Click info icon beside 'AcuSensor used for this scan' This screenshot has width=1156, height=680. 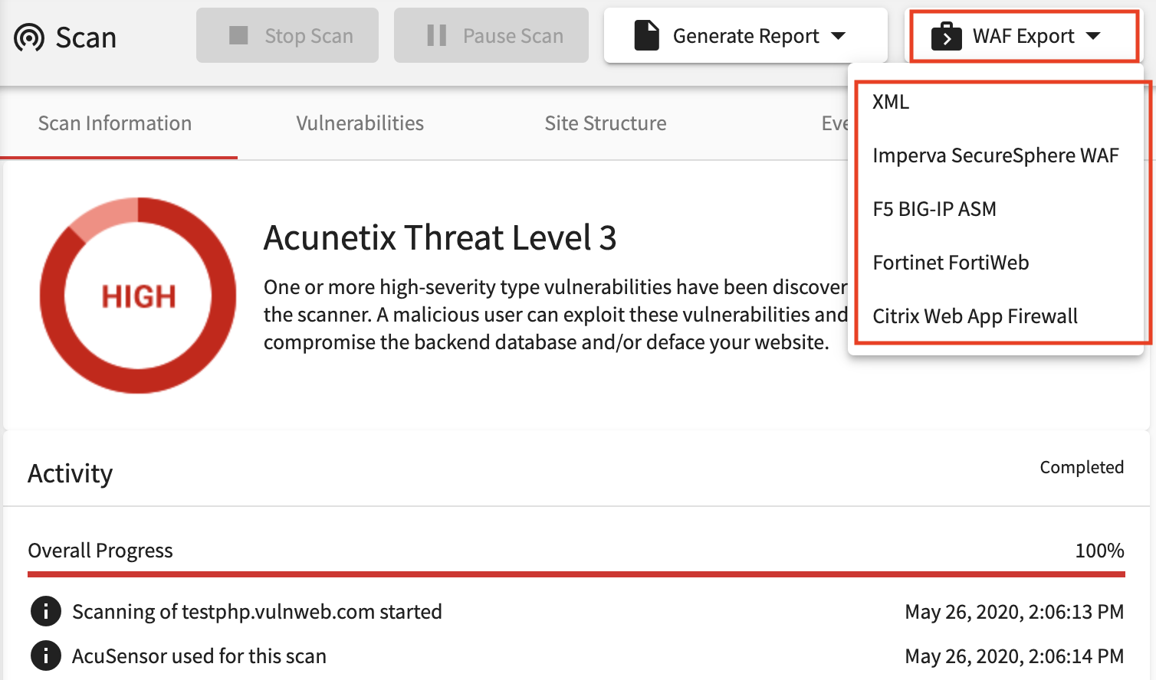tap(46, 655)
